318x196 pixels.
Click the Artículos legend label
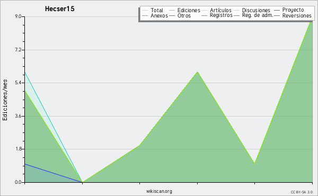click(x=220, y=10)
